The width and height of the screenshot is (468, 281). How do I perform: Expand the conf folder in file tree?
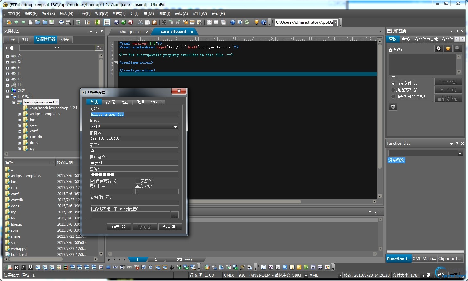(x=20, y=131)
